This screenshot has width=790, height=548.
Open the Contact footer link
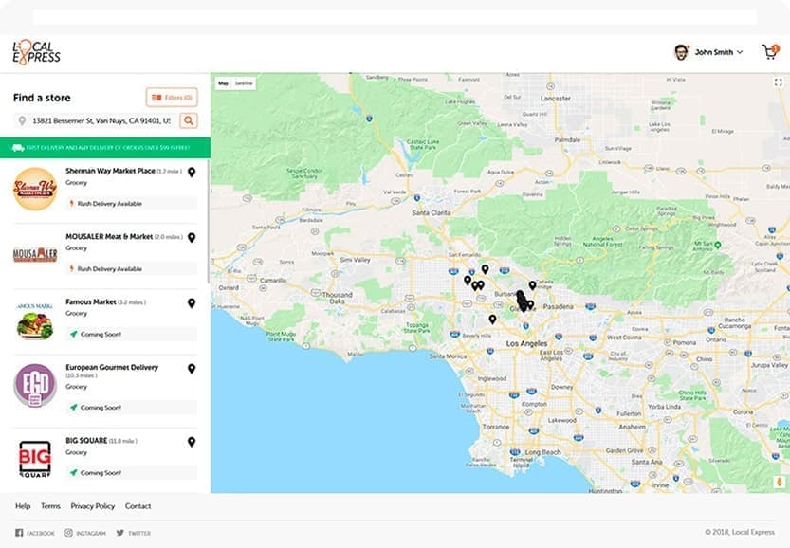click(x=138, y=506)
